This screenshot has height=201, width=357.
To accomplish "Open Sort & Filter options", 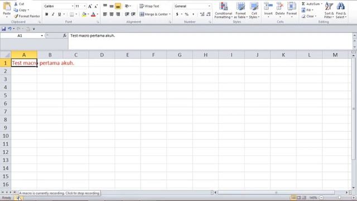I will click(x=329, y=10).
